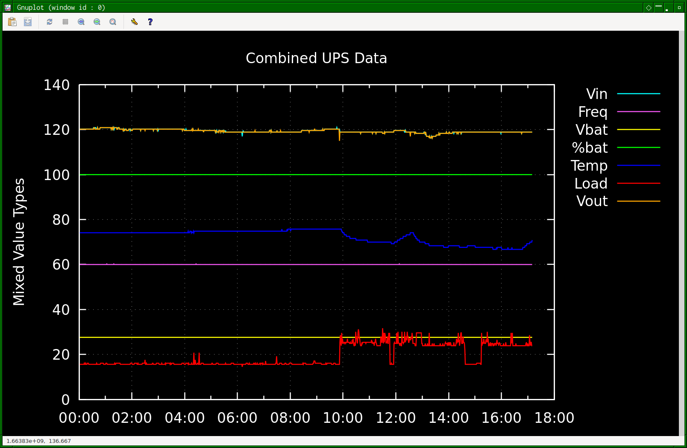Click the Mixed Value Types axis label
Image resolution: width=687 pixels, height=448 pixels.
(x=19, y=242)
